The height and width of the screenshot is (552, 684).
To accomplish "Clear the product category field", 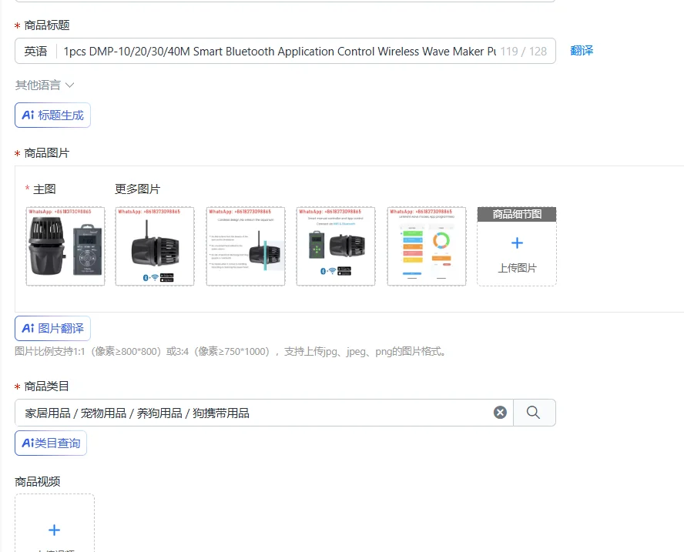I will [500, 413].
